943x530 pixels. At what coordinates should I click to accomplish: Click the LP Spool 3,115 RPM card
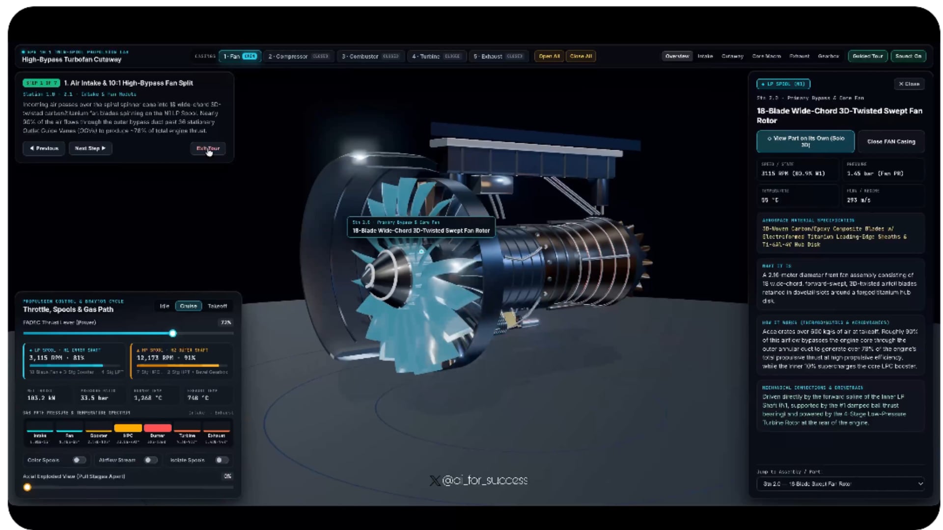click(75, 361)
